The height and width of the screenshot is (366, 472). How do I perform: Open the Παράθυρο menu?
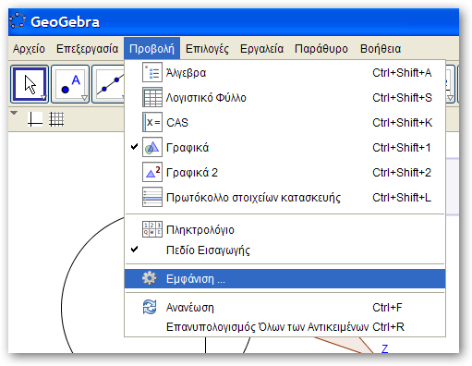pos(321,49)
